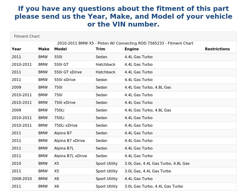The height and width of the screenshot is (195, 240).
Task: Click the blue fitment question heading
Action: point(123,16)
